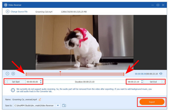Click the end time field 00:00:23.10
Image resolution: width=169 pixels, height=111 pixels.
(134, 82)
